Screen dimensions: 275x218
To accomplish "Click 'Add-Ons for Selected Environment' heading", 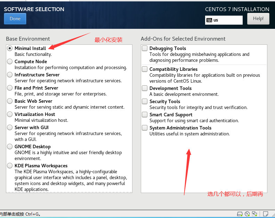I will [183, 39].
